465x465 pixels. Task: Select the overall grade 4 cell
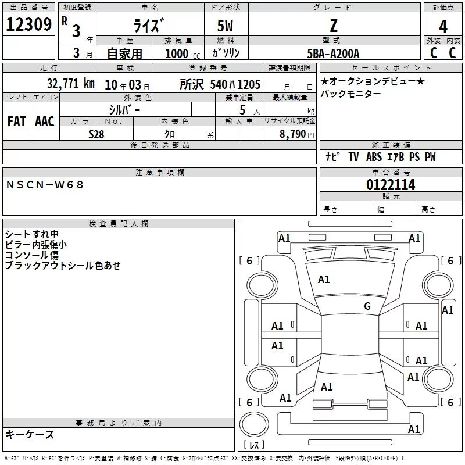click(x=443, y=26)
